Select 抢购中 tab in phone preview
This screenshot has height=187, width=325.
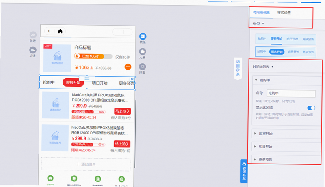click(49, 82)
